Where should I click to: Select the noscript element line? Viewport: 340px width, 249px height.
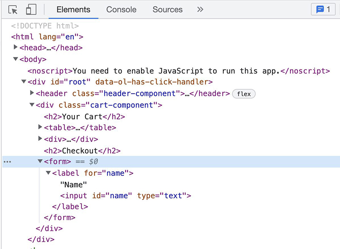click(178, 71)
